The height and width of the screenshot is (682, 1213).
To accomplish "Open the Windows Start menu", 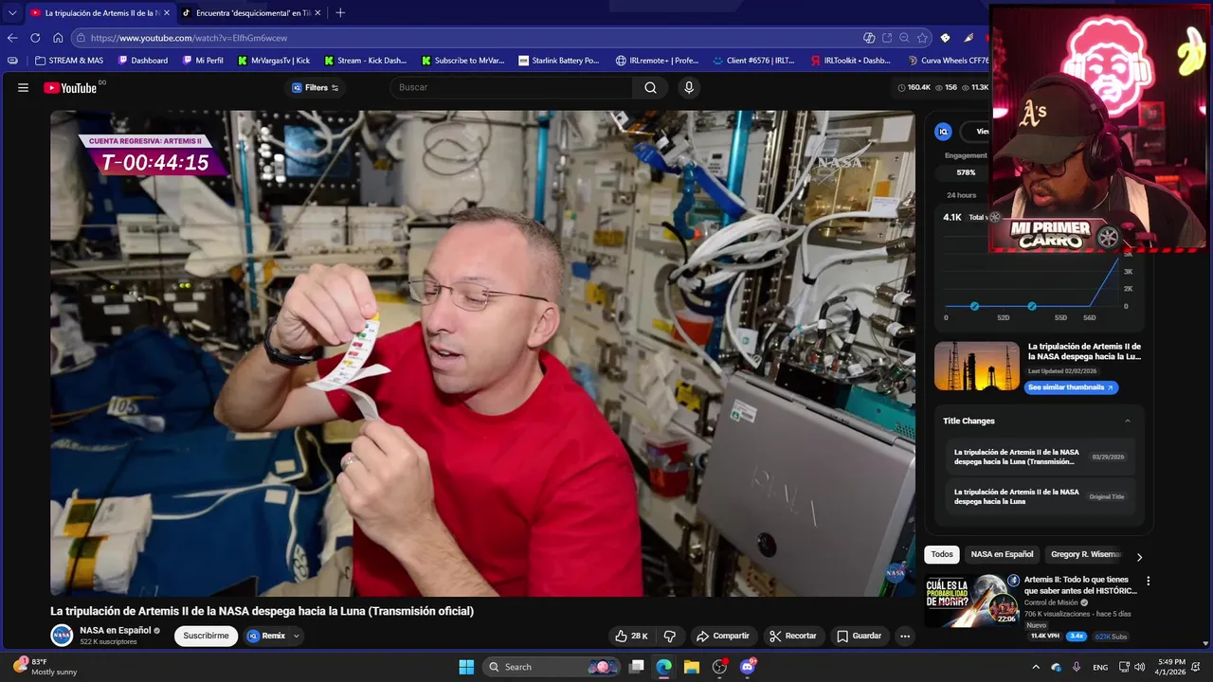I will tap(466, 667).
